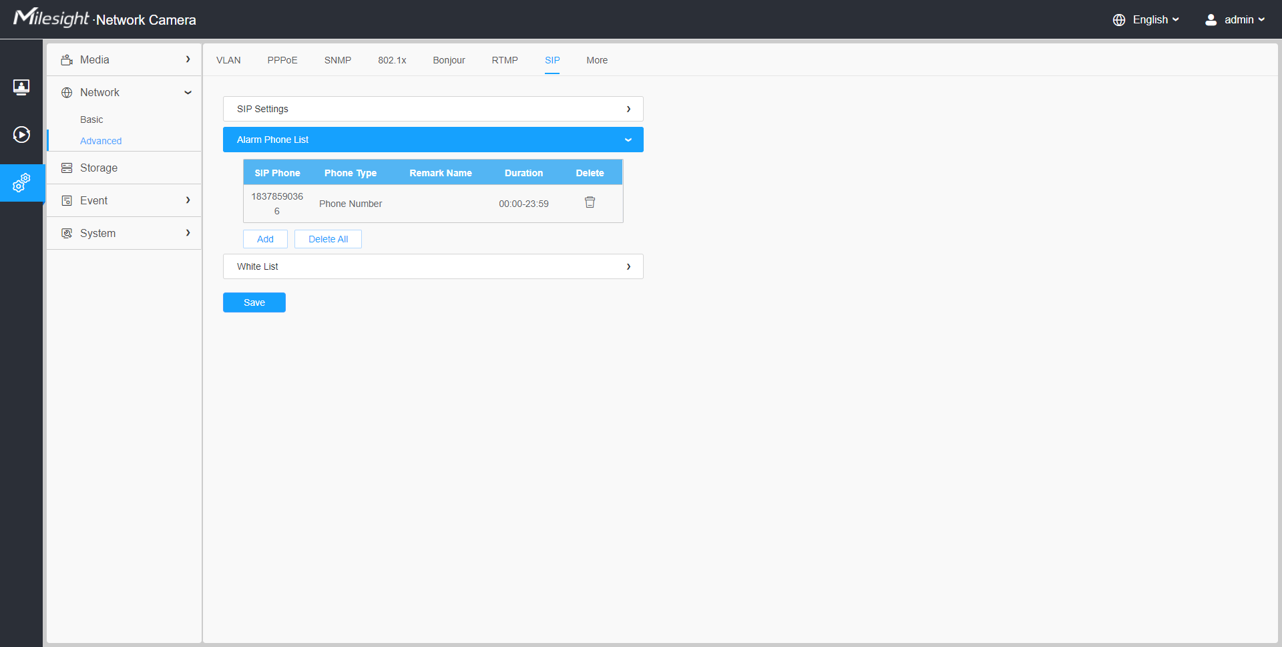The width and height of the screenshot is (1282, 647).
Task: Select the settings gears icon
Action: [21, 182]
